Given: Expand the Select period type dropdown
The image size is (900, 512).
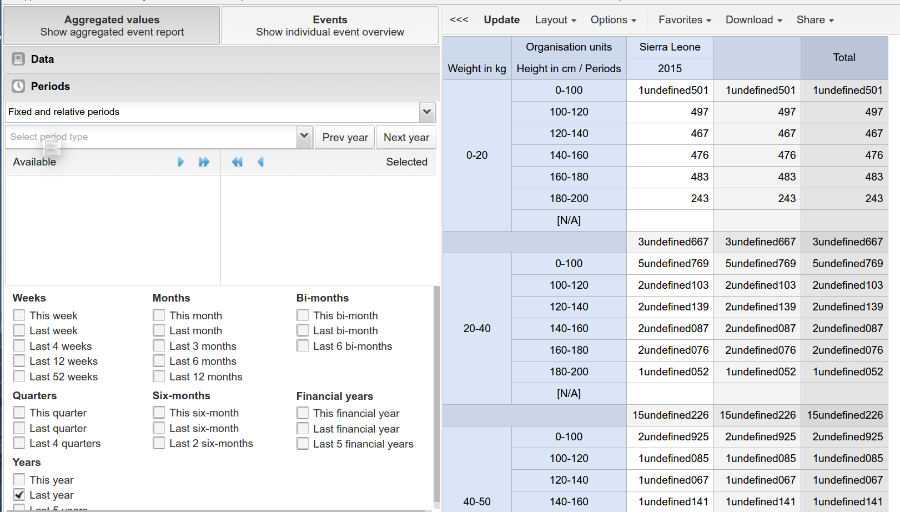Looking at the screenshot, I should click(x=304, y=137).
